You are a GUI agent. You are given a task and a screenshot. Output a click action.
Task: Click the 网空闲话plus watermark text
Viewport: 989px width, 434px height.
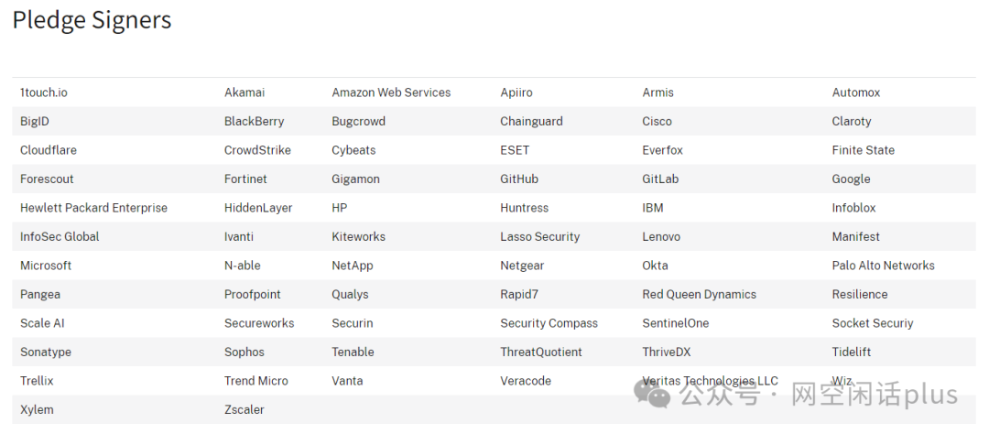click(x=875, y=395)
